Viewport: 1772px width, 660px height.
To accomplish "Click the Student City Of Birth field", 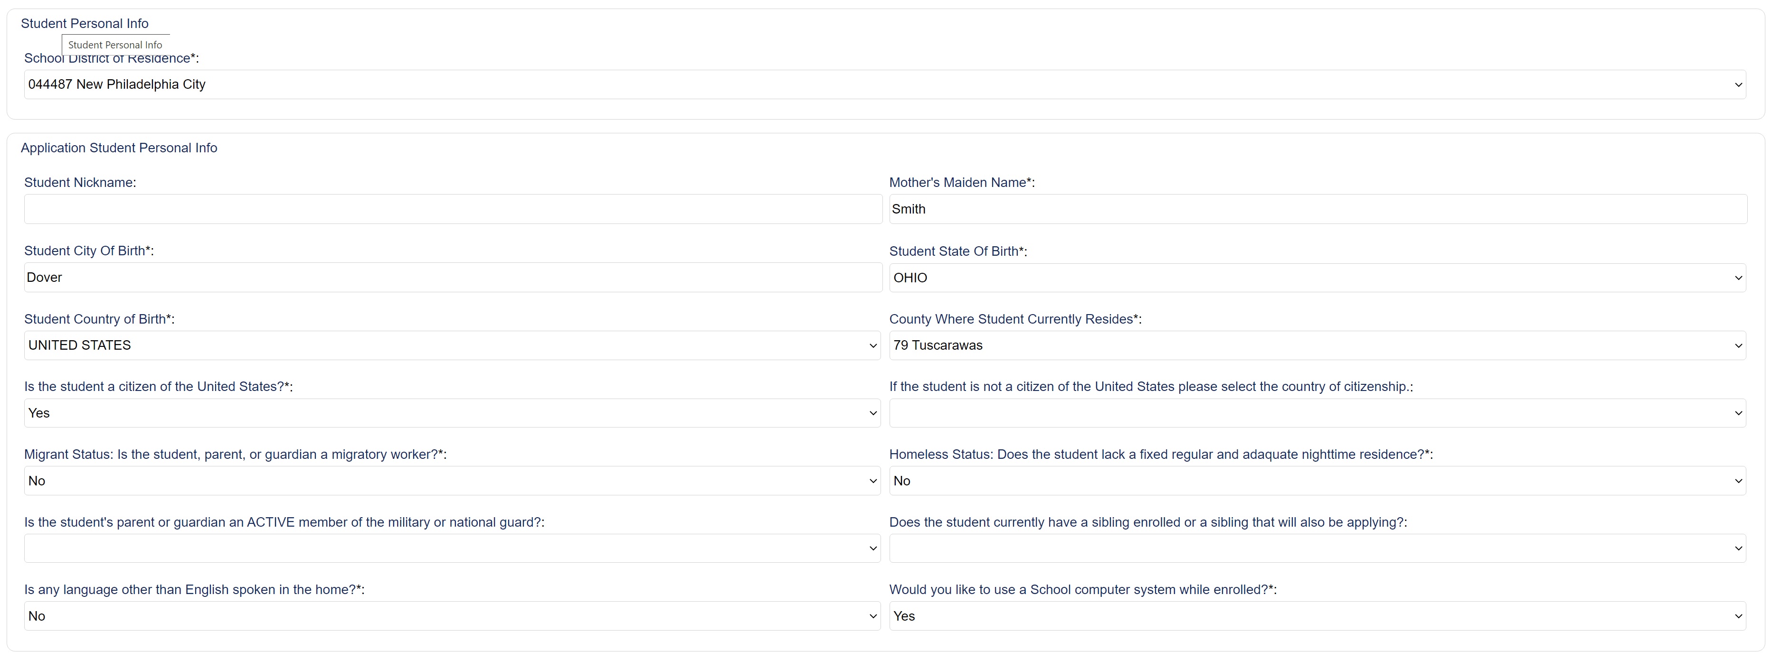I will coord(453,277).
